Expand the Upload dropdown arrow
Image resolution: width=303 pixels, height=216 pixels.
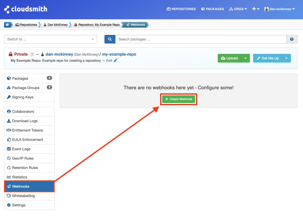245,58
